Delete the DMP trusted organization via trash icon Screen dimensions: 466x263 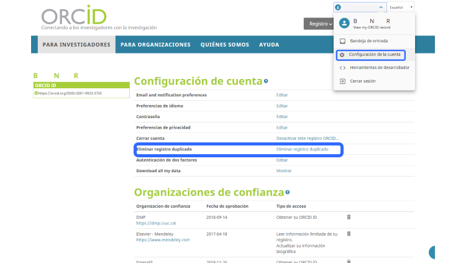(349, 217)
